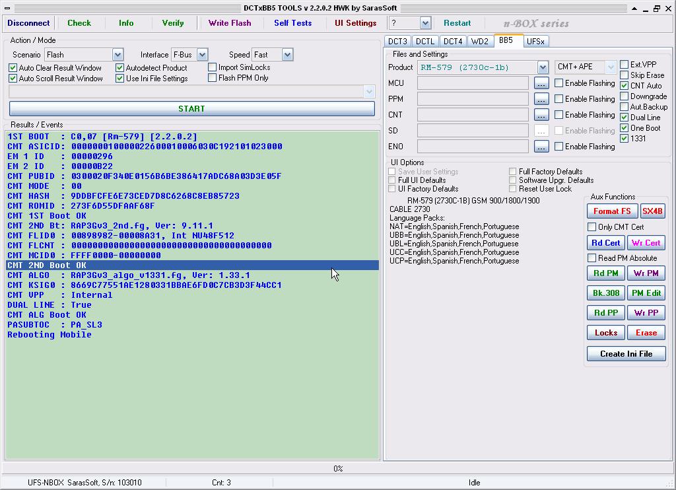The image size is (676, 490).
Task: Toggle Auto Scroll Result Window
Action: 13,79
